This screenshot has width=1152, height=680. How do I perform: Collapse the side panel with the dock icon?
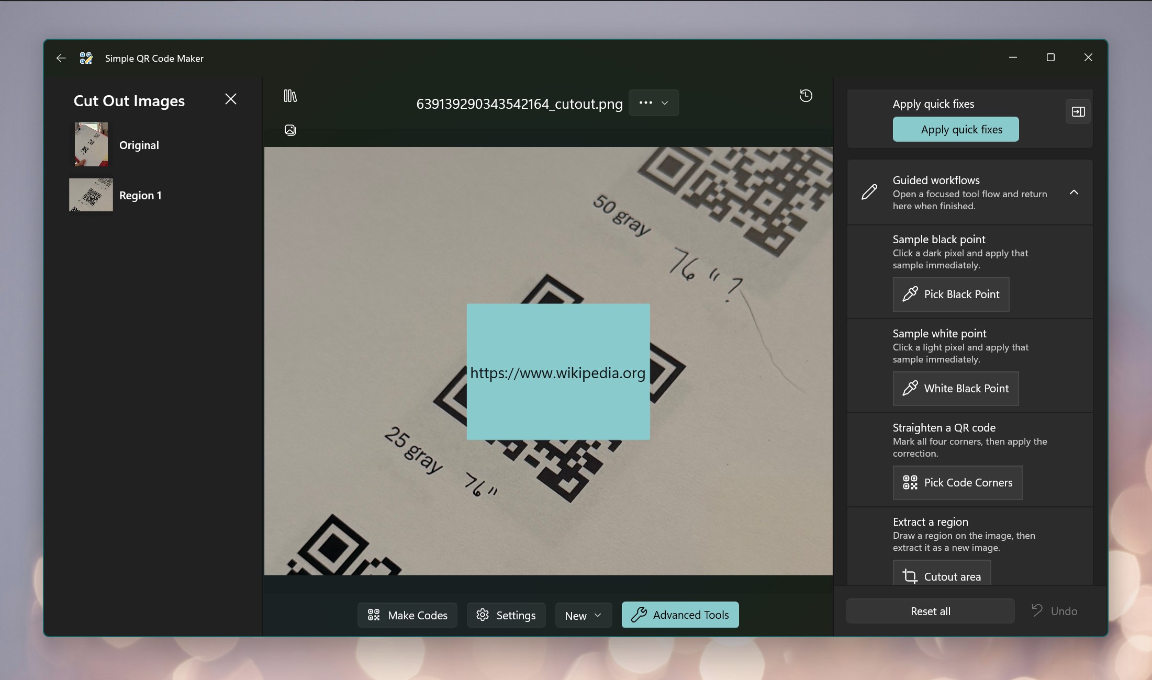[1078, 112]
